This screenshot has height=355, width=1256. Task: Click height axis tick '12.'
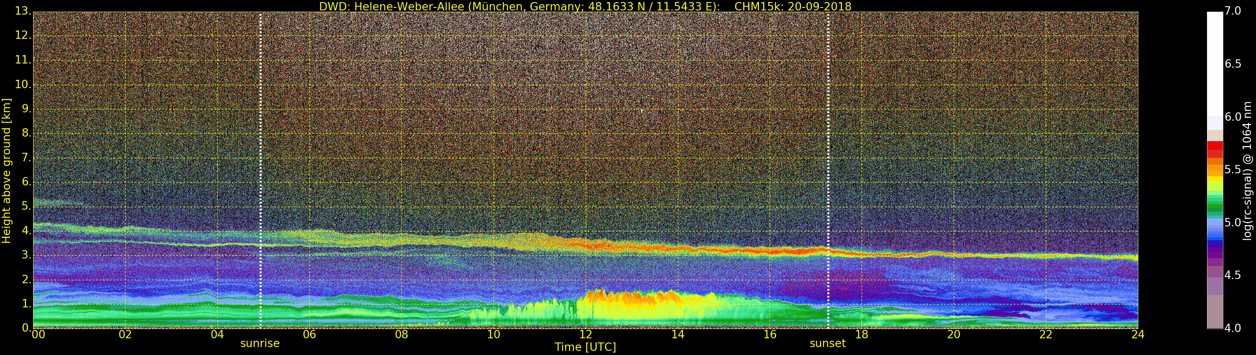tap(23, 35)
